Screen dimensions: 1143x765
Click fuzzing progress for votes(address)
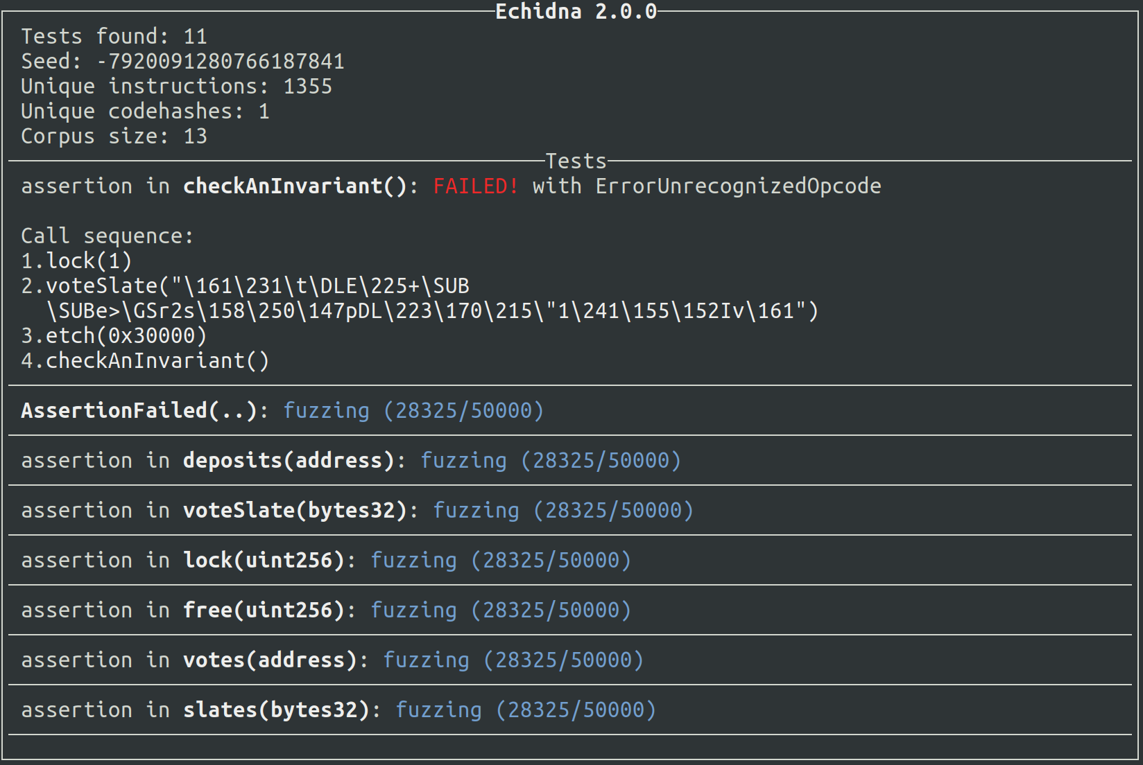(x=513, y=660)
